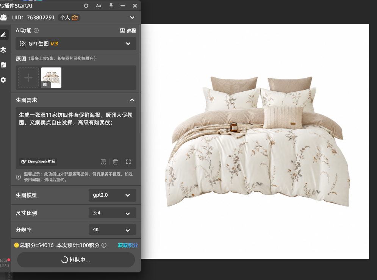Click the info icon after 100积分
This screenshot has width=377, height=280.
(x=104, y=245)
